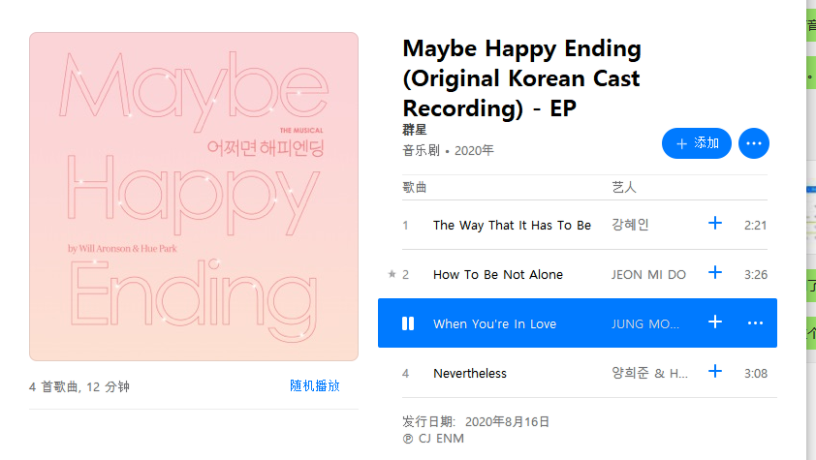
Task: Add When You're In Love with plus icon
Action: pos(715,322)
